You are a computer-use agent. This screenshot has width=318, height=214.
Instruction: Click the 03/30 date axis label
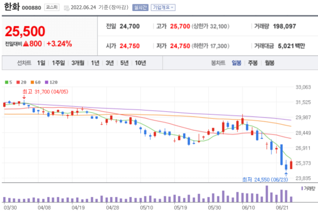point(10,208)
